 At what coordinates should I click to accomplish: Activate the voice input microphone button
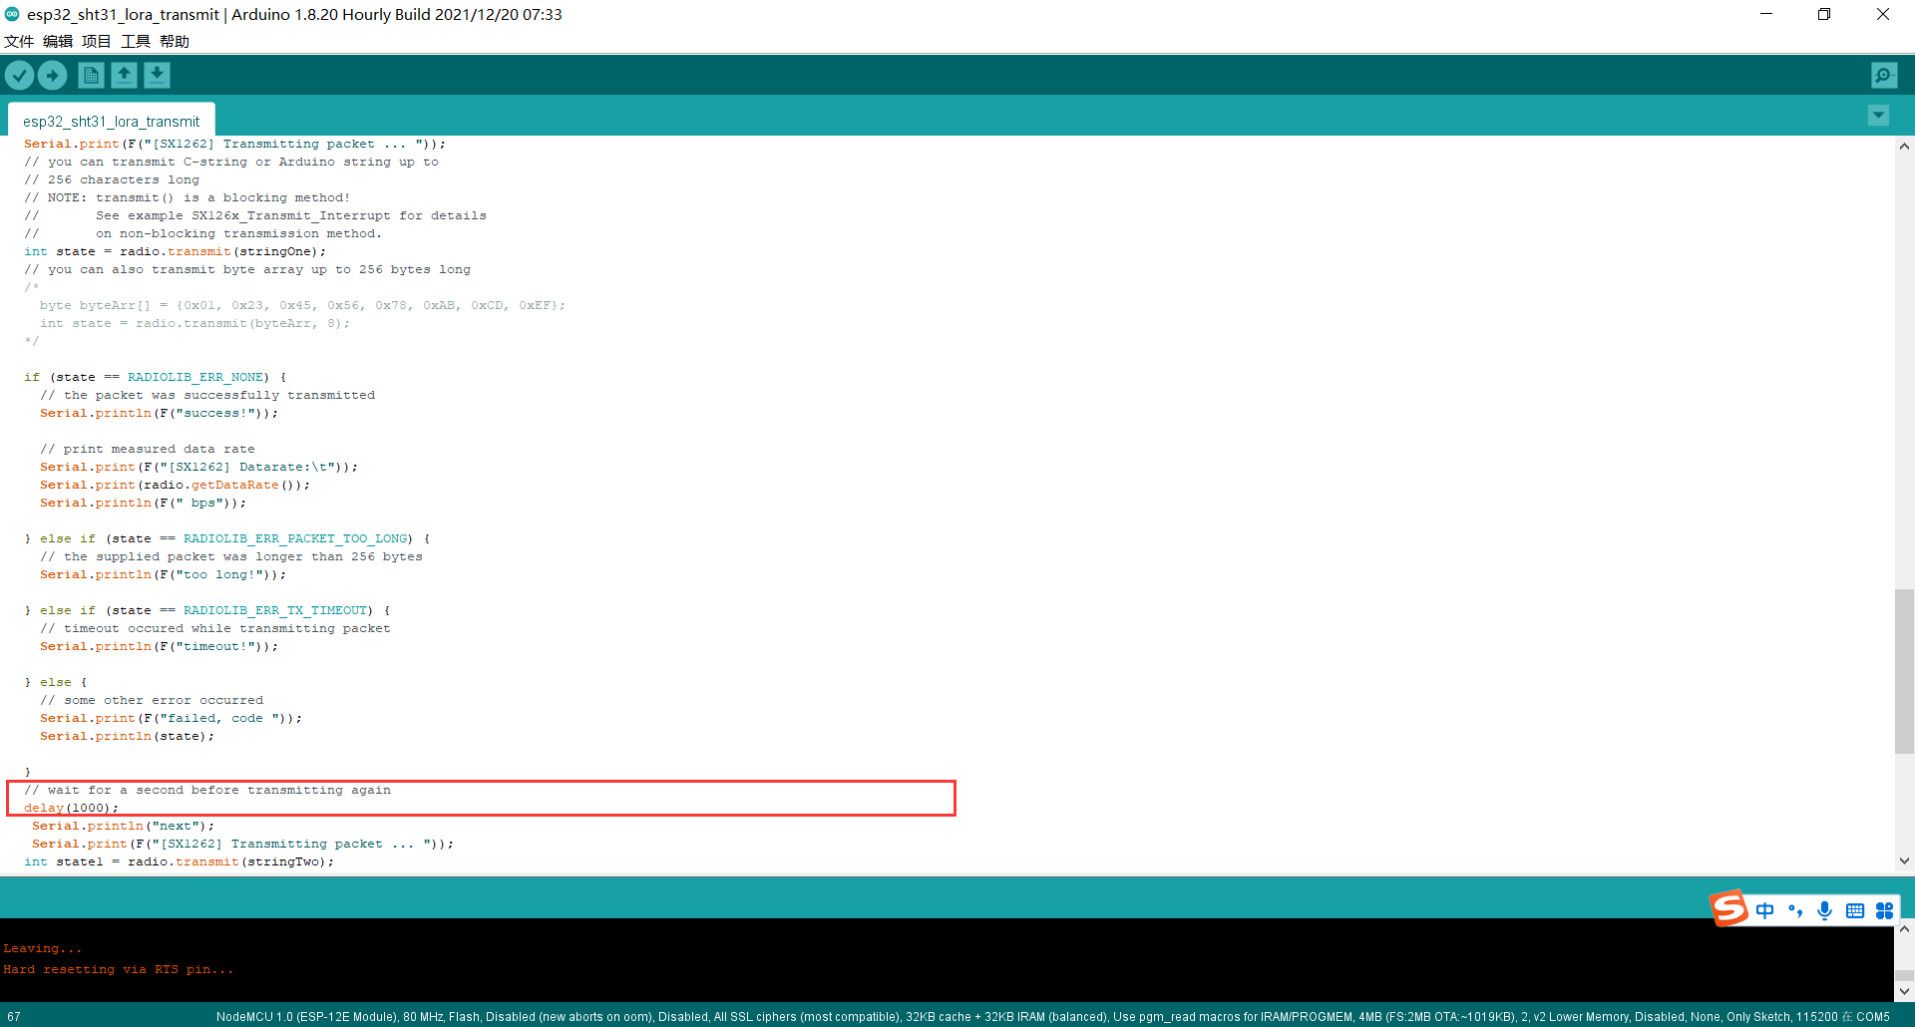tap(1824, 909)
